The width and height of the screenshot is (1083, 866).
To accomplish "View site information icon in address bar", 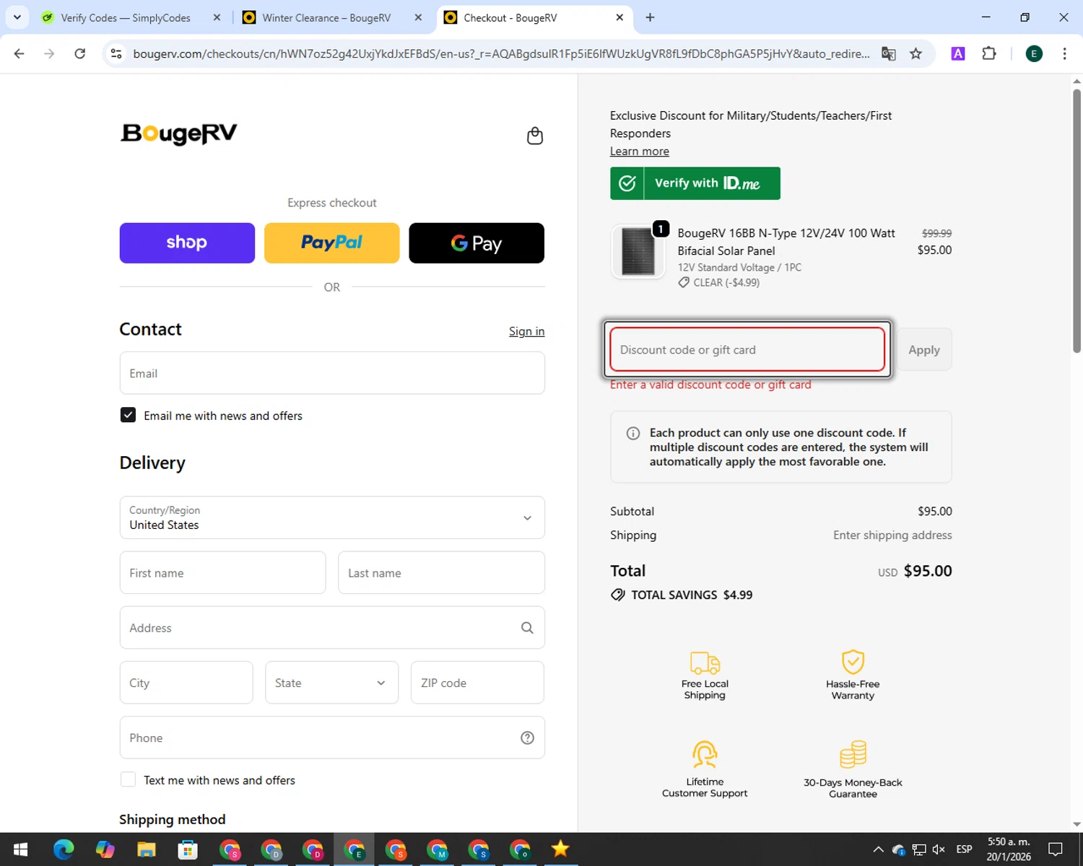I will click(116, 53).
